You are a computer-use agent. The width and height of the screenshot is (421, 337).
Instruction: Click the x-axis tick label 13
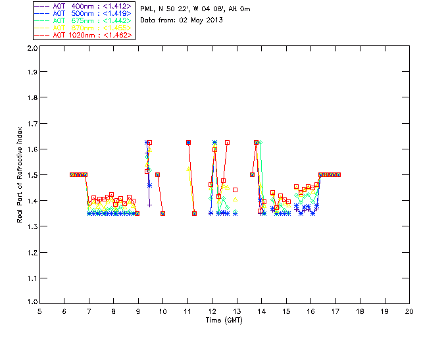(237, 311)
